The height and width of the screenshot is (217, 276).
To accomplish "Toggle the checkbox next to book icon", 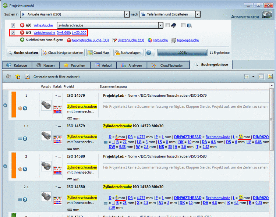I will pos(167,25).
